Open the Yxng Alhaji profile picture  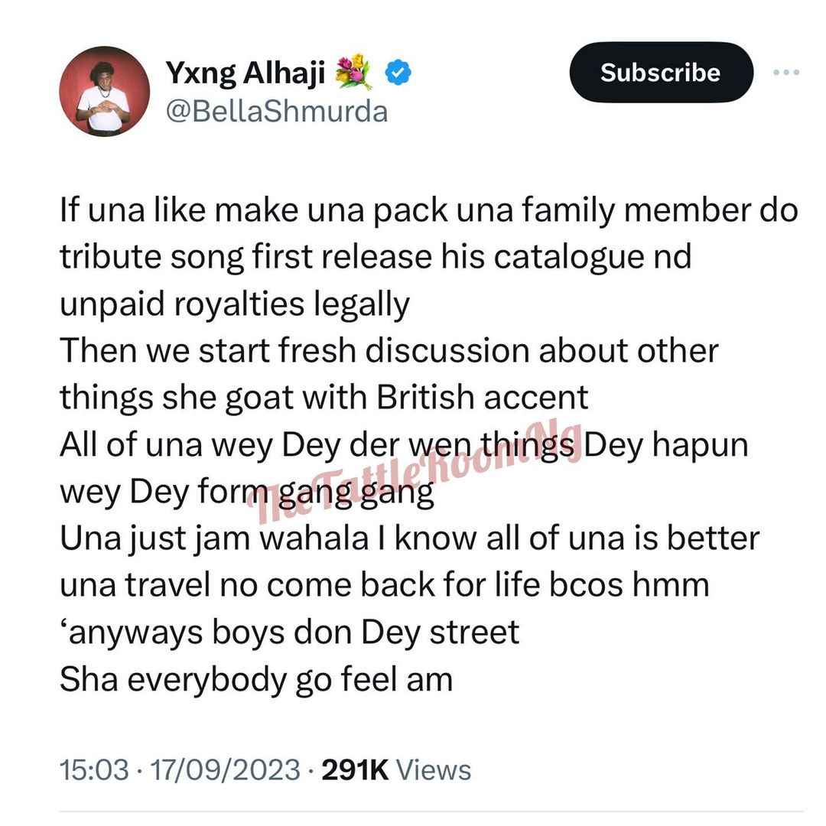click(x=104, y=92)
